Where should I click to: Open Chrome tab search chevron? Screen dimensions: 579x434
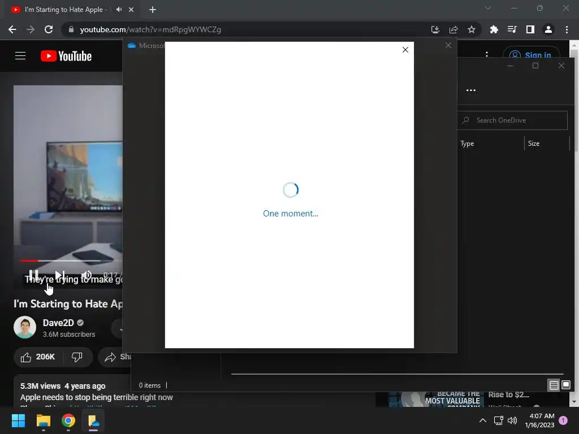(488, 8)
